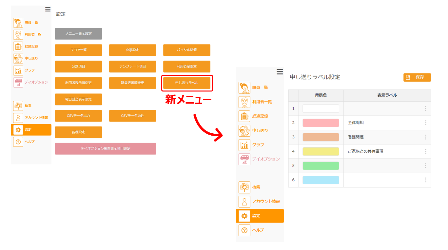Viewport: 448px width, 250px height.
Task: Open the 各種設定 button
Action: click(78, 132)
